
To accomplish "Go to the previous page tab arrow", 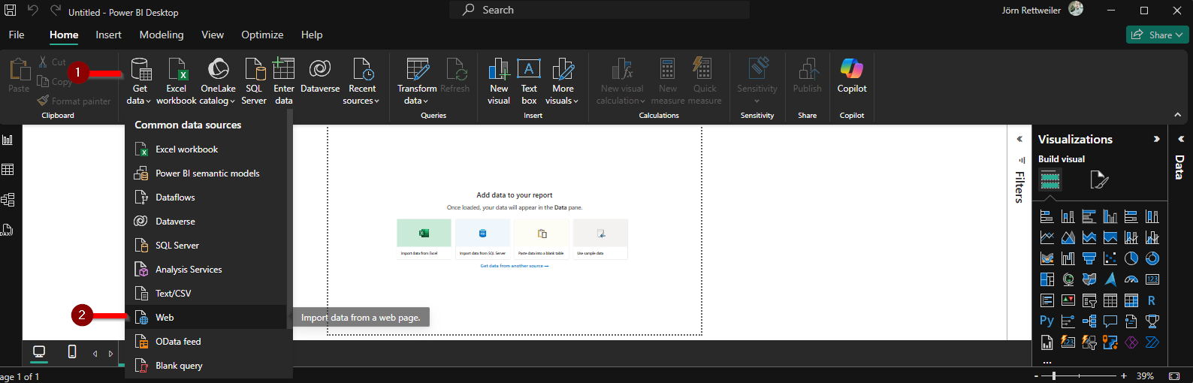I will pos(95,354).
